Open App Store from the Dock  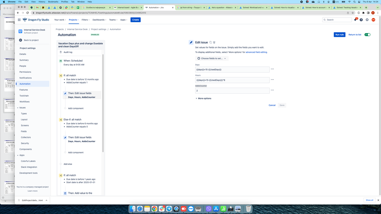click(216, 209)
